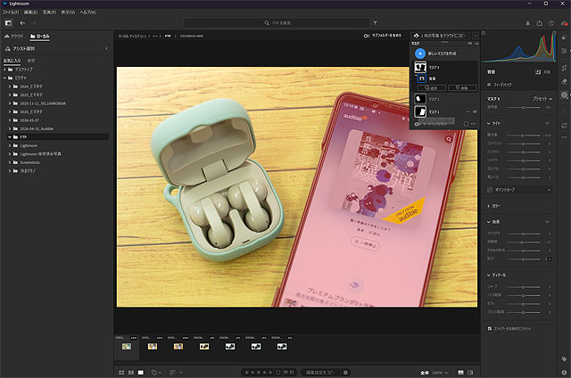
Task: Toggle the 反転 invert checkbox
Action: [538, 71]
